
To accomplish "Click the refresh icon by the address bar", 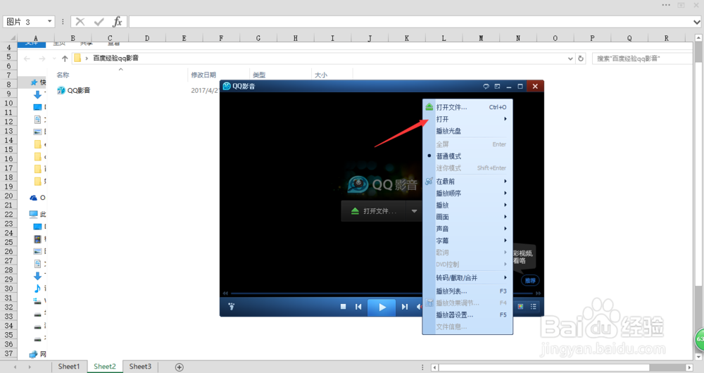I will 581,58.
